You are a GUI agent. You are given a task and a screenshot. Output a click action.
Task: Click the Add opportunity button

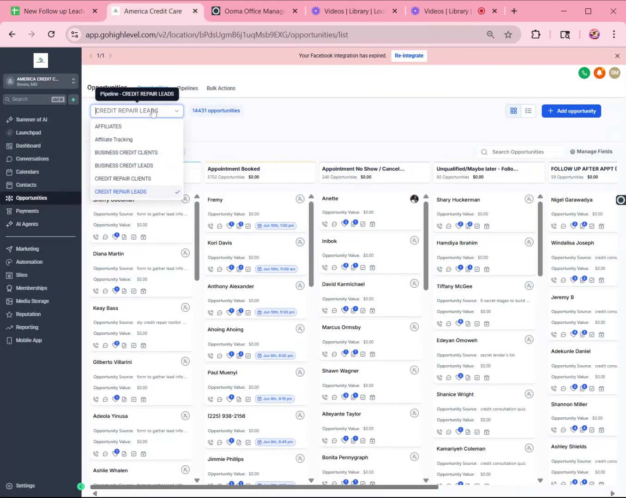click(x=571, y=111)
